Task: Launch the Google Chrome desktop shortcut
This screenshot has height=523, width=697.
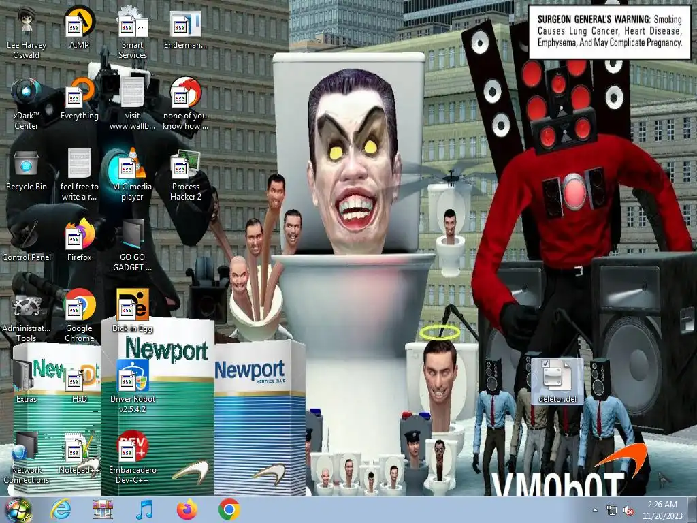Action: tap(79, 317)
